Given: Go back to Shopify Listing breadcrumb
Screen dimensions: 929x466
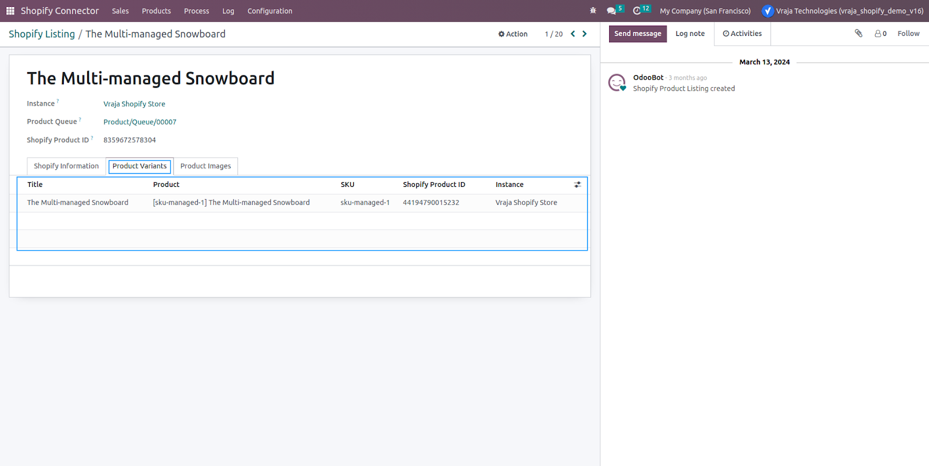Looking at the screenshot, I should [42, 34].
